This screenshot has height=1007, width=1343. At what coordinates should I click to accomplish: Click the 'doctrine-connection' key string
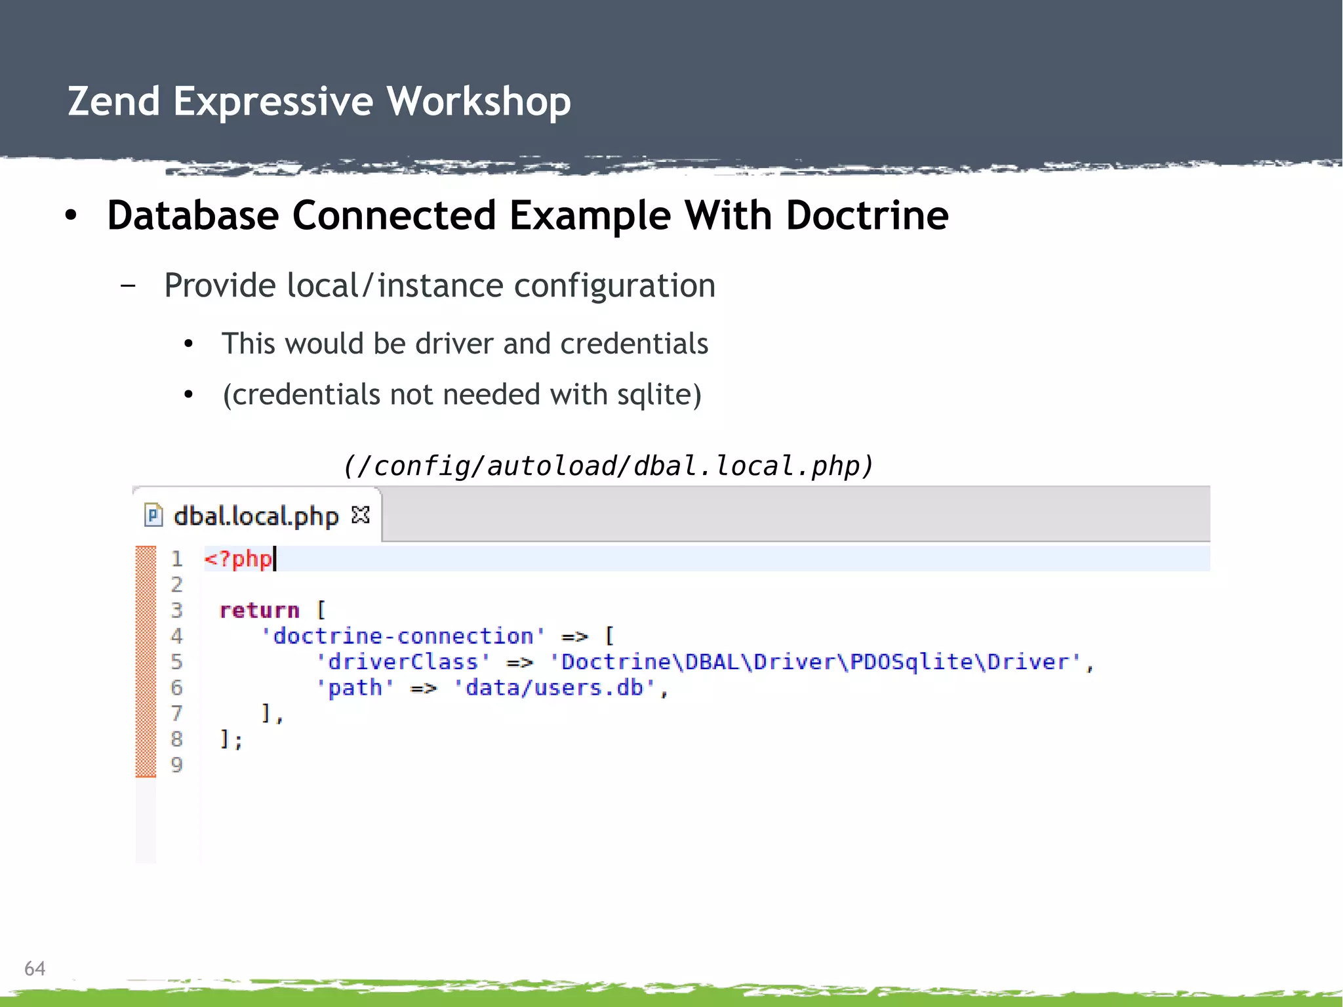tap(403, 636)
